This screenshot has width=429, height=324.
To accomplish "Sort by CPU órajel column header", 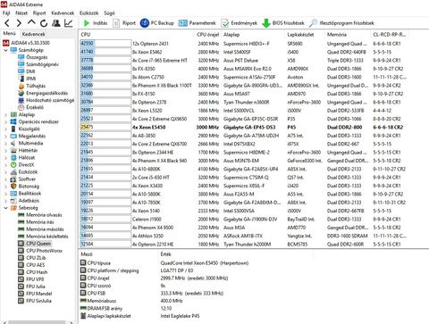I will [x=208, y=35].
